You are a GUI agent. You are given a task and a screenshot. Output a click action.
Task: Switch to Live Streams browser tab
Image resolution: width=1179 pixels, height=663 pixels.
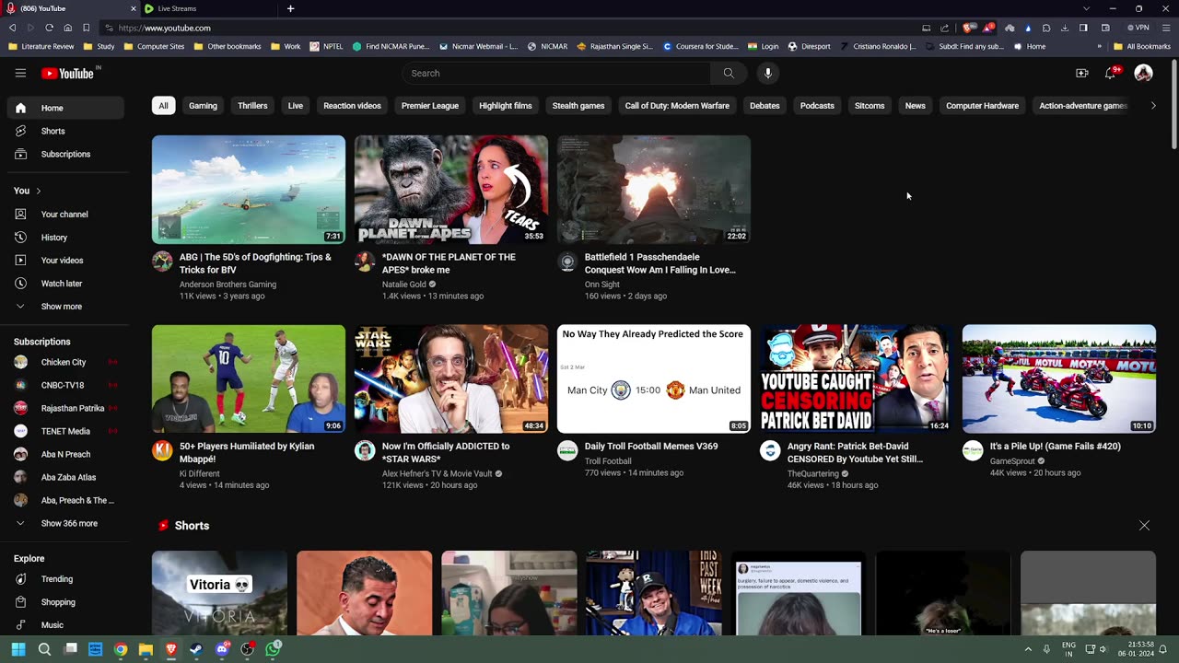click(208, 8)
